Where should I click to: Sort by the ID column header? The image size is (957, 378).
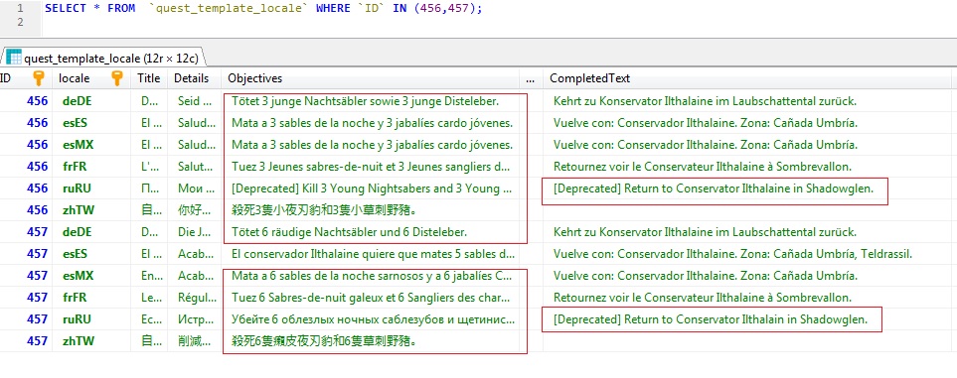pos(25,78)
